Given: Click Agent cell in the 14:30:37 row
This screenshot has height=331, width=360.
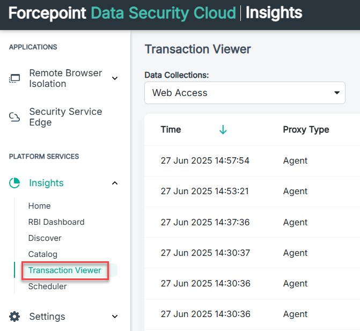Looking at the screenshot, I should click(295, 253).
